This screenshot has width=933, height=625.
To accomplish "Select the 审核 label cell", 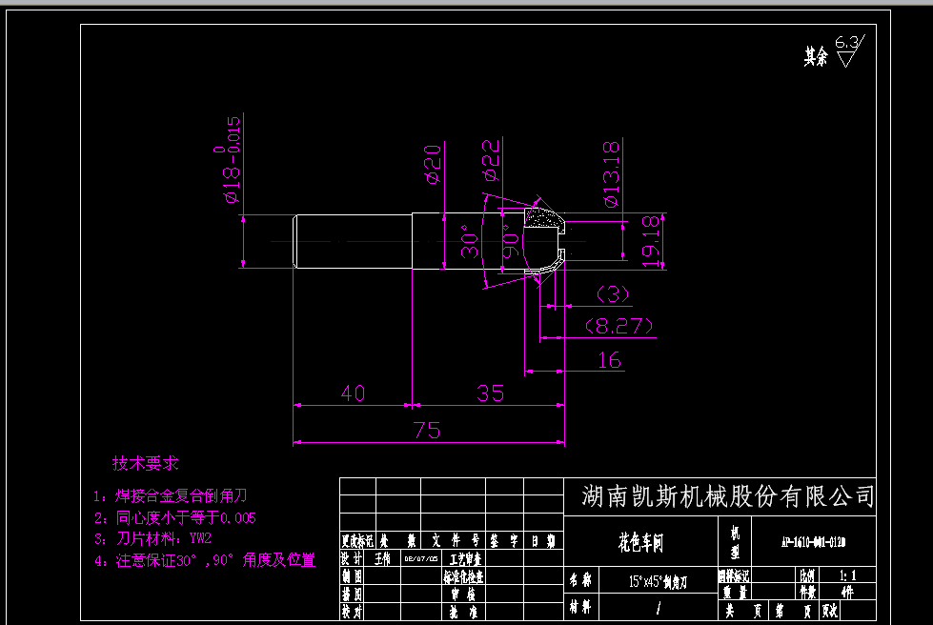I will pos(463,595).
